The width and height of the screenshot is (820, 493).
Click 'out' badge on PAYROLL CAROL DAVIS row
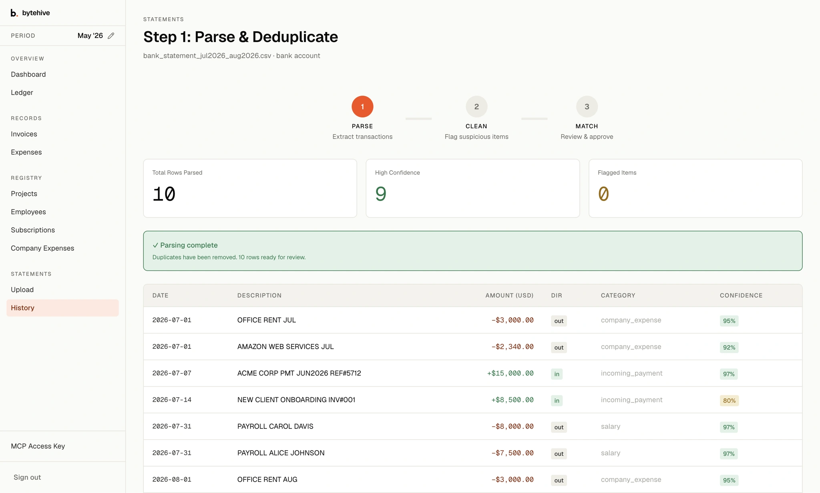(x=559, y=427)
